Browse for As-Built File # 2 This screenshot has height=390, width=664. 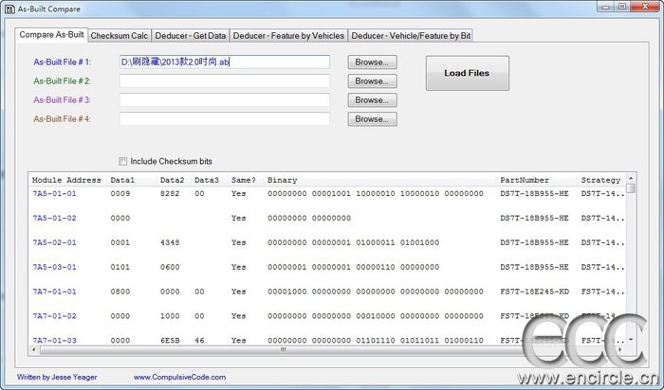coord(372,81)
